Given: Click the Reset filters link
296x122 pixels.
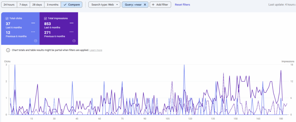Looking at the screenshot, I should pos(182,5).
